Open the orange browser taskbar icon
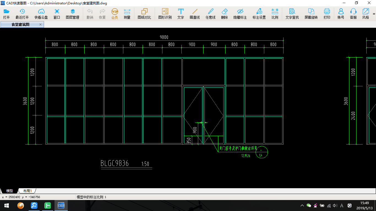Image resolution: width=376 pixels, height=211 pixels. point(21,206)
